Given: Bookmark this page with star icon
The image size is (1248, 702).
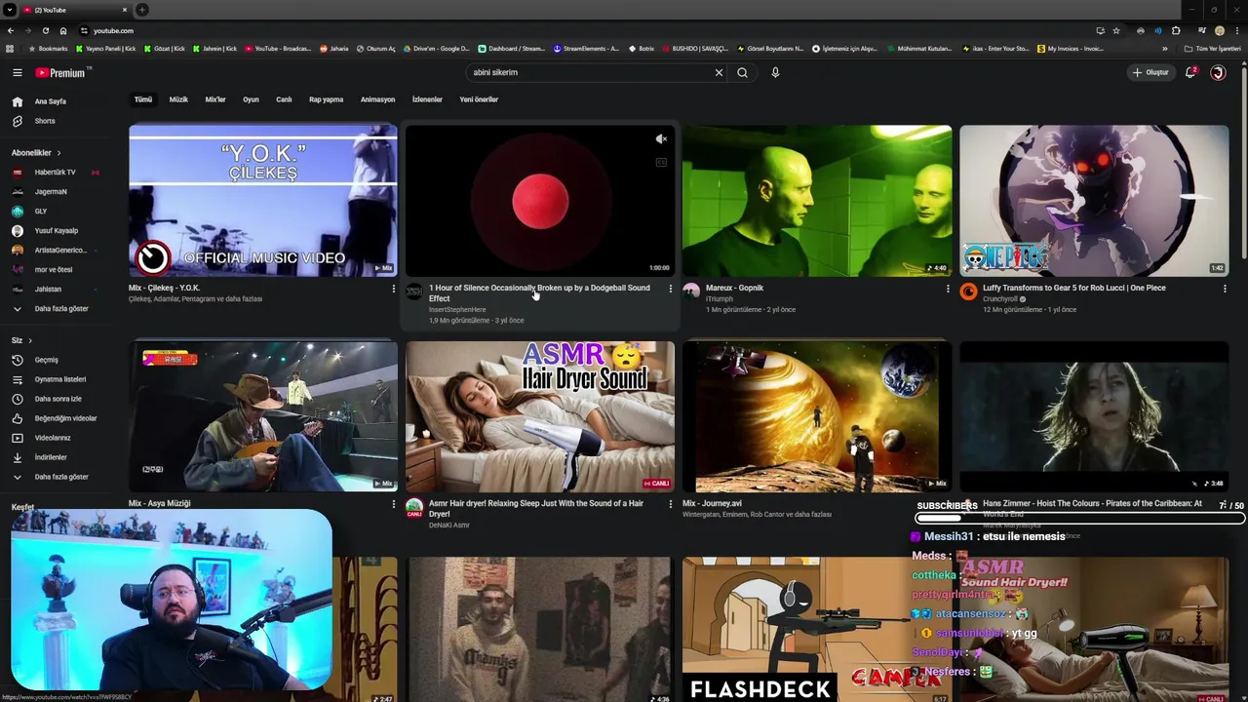Looking at the screenshot, I should click(x=1116, y=30).
